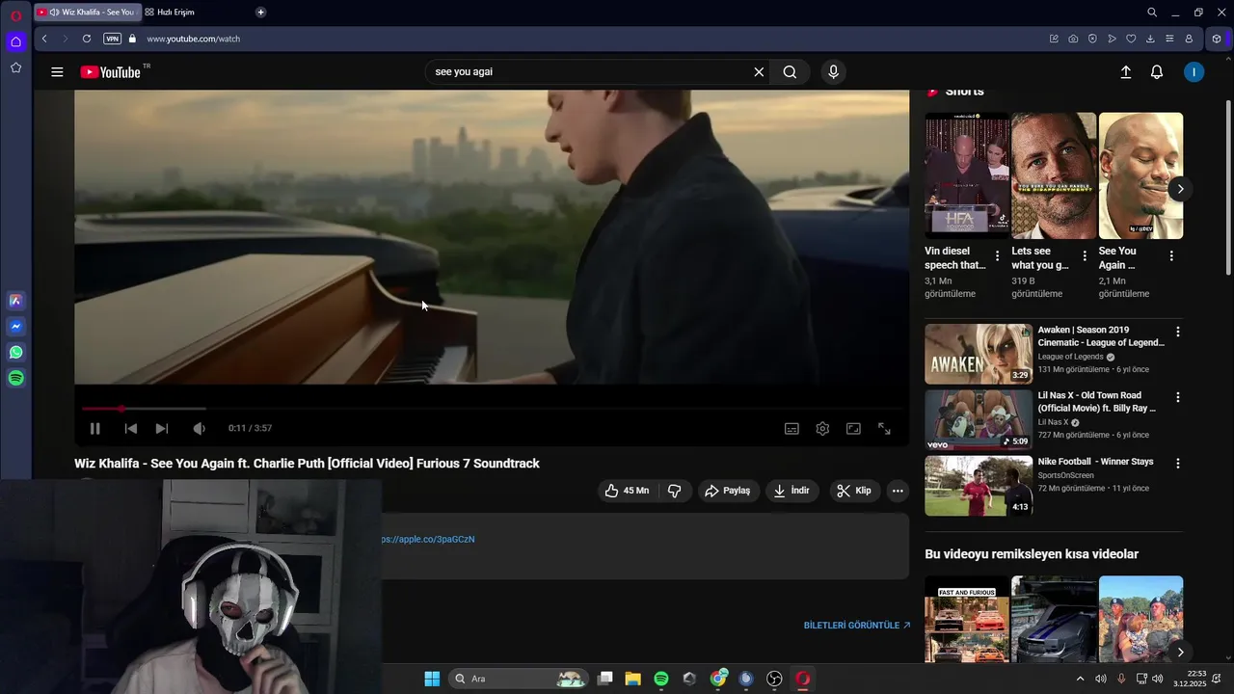This screenshot has width=1234, height=694.
Task: Open options for See You Again Short
Action: (x=1171, y=256)
